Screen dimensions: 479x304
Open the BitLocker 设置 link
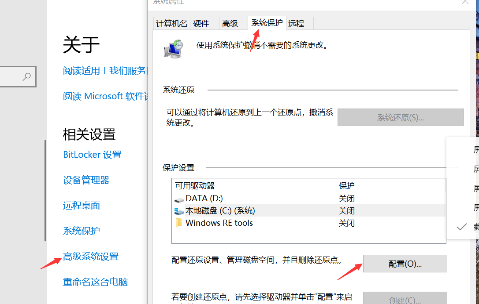click(x=92, y=155)
